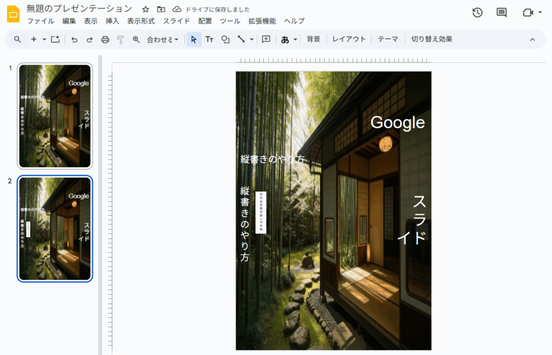The image size is (552, 355).
Task: Open the 挿入 menu
Action: [112, 21]
